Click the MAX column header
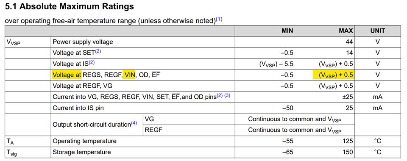The width and height of the screenshot is (407, 161). 346,31
